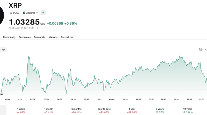
Task: Click the 04:30 time axis label
Action: 73,99
